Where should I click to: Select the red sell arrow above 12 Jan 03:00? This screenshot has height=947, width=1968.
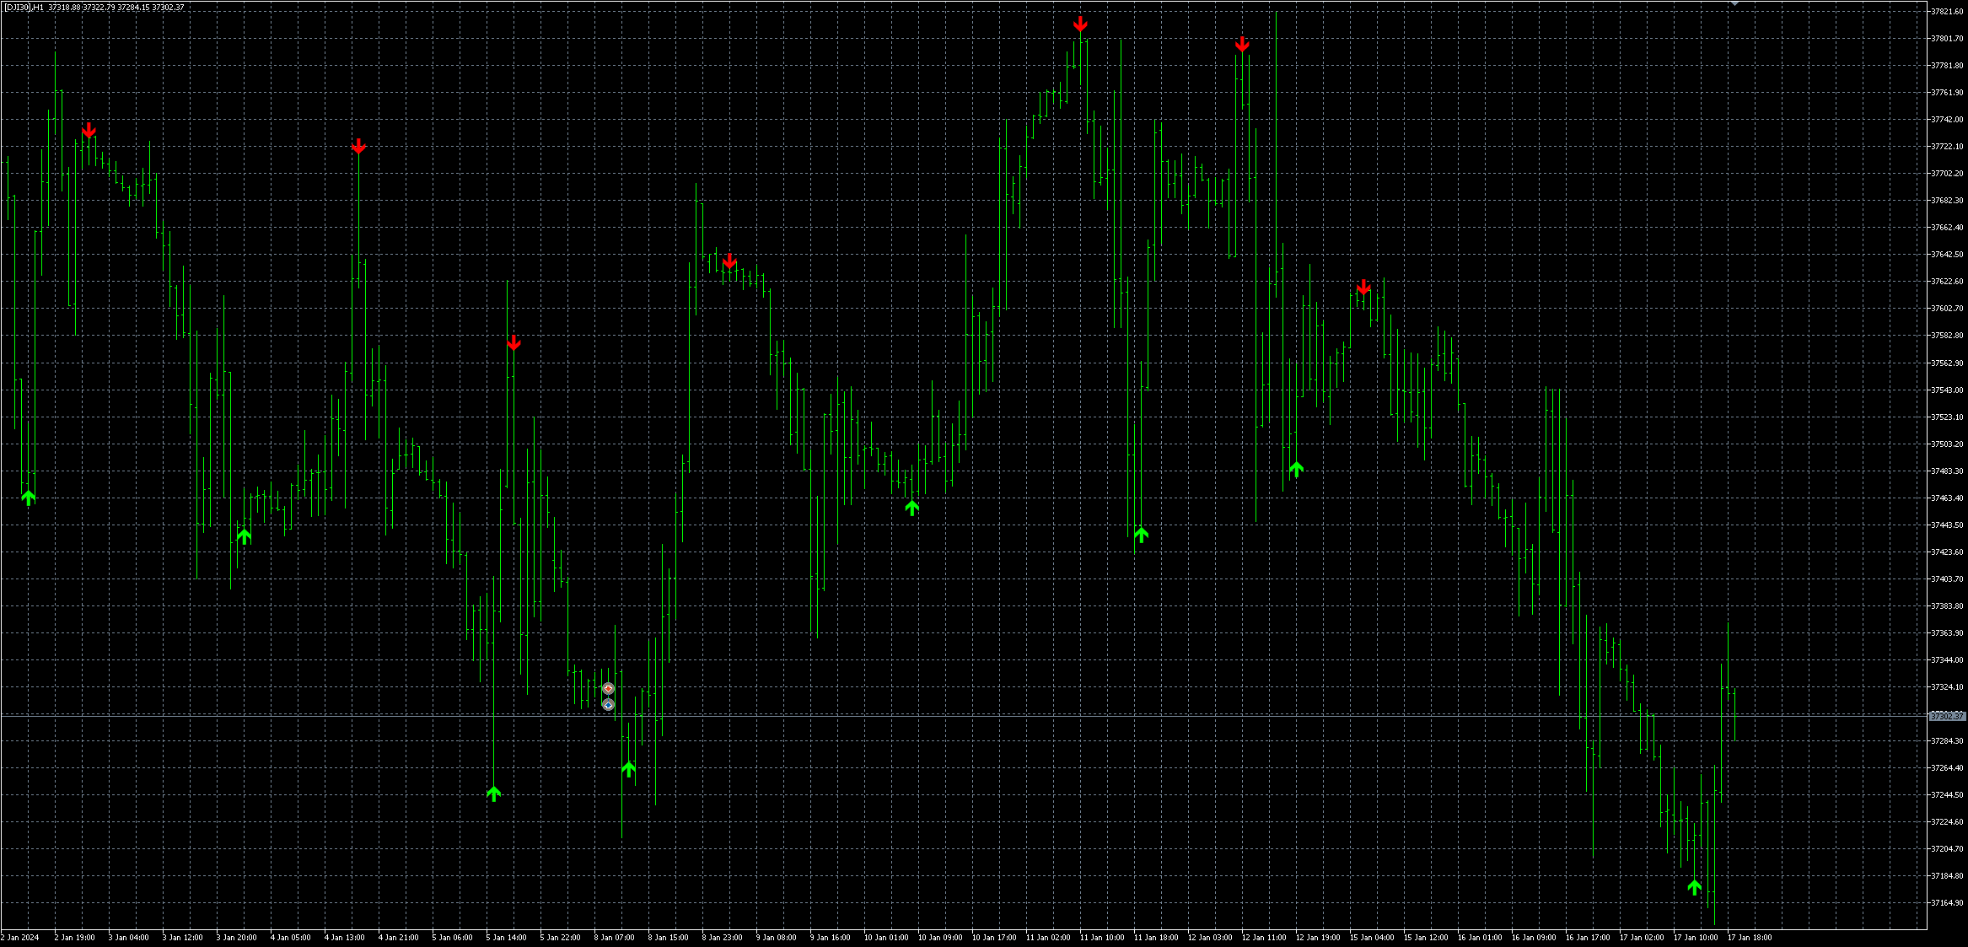(1242, 45)
